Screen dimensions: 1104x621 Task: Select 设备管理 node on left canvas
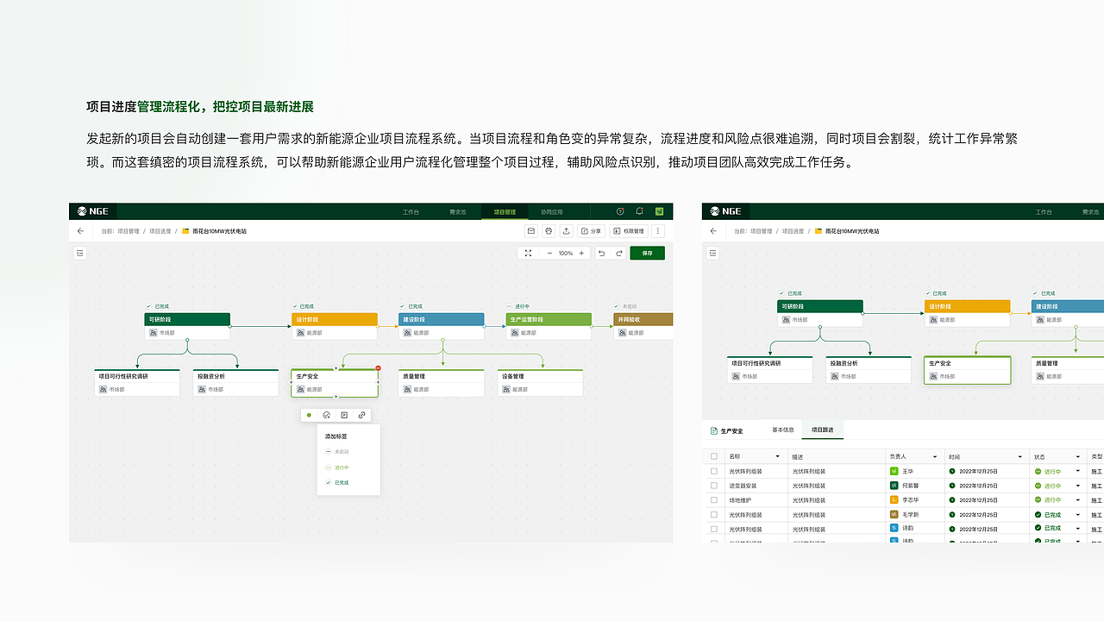(540, 383)
